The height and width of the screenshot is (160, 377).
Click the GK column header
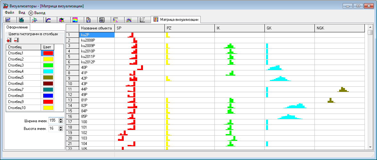click(289, 28)
